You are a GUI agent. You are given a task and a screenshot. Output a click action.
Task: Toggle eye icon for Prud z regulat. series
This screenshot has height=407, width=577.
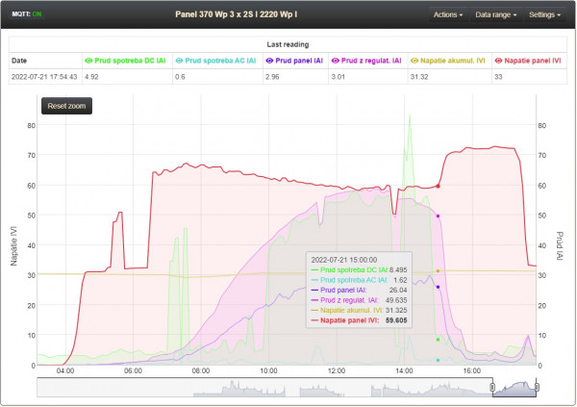[x=335, y=61]
